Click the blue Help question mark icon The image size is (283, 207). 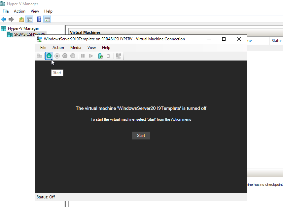[x=39, y=19]
